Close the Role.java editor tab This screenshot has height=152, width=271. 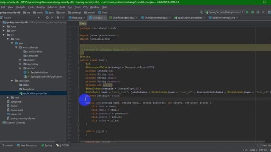[x=85, y=18]
